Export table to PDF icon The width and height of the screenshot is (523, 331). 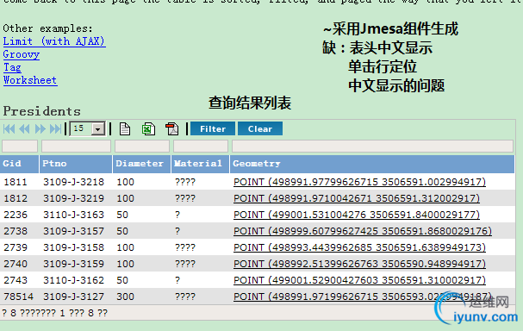click(172, 129)
